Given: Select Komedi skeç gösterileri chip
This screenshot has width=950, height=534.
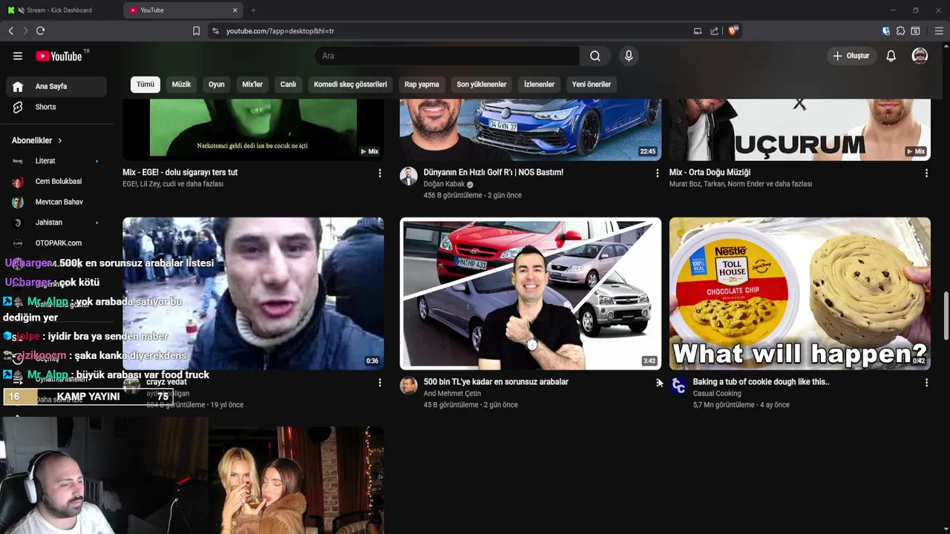Looking at the screenshot, I should (350, 85).
